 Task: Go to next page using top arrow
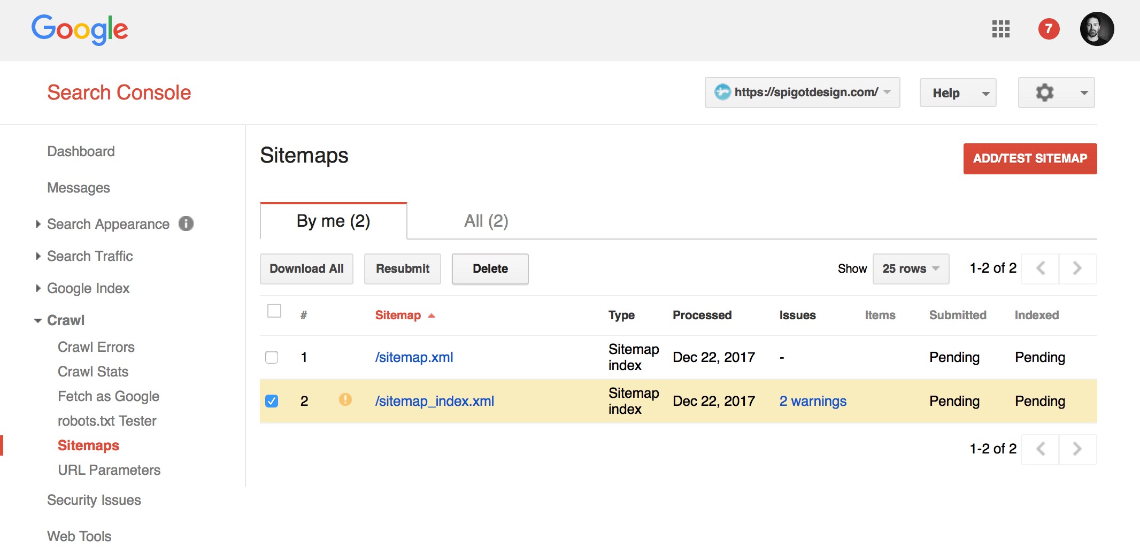[1077, 268]
